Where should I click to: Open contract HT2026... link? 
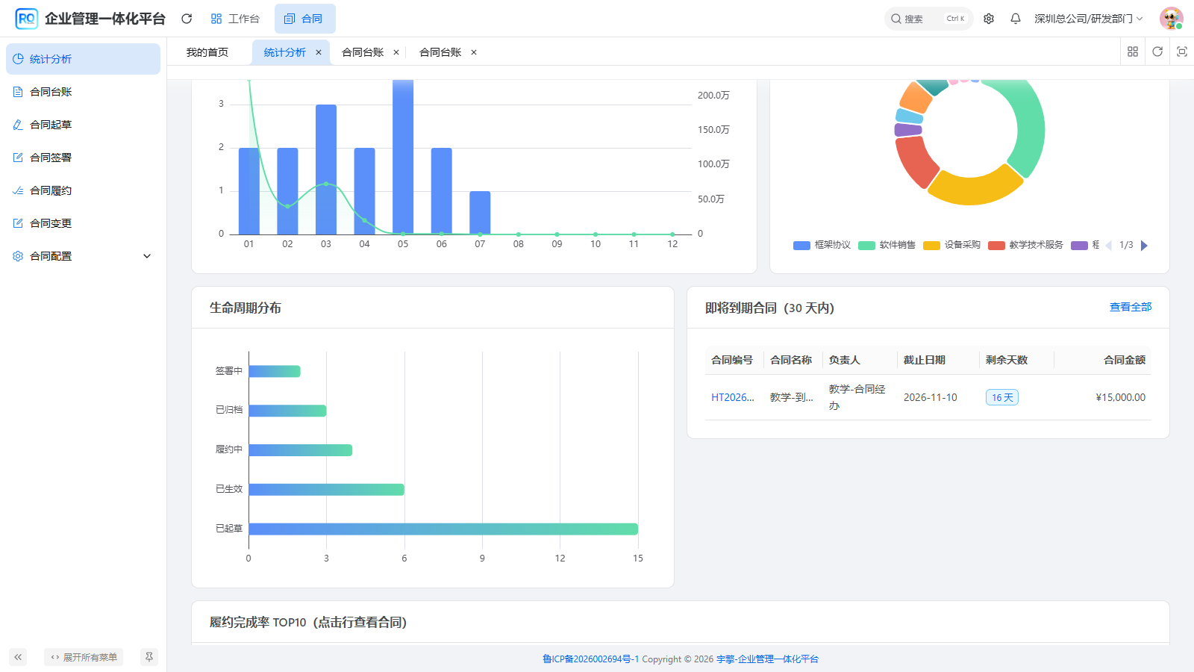[733, 397]
